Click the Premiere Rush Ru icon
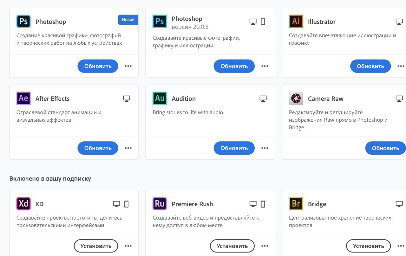 160,204
